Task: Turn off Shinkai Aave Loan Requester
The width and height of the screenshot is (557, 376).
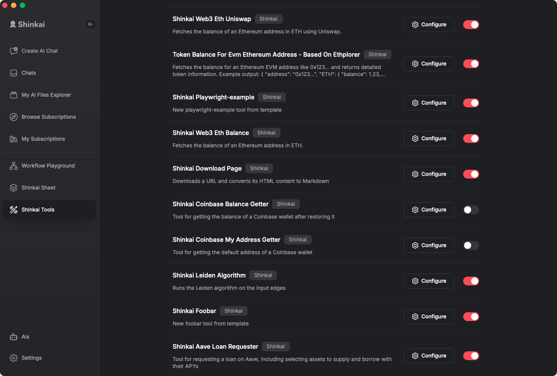Action: (x=471, y=356)
